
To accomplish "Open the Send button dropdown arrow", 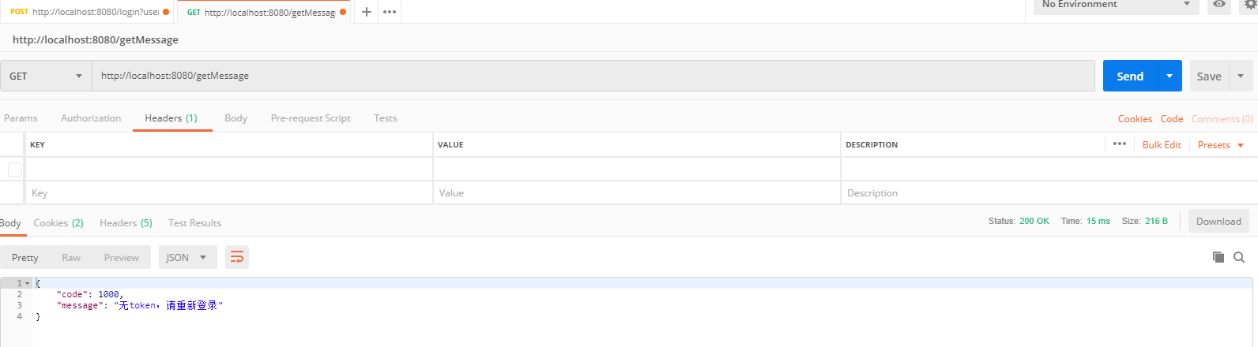I will [1169, 76].
